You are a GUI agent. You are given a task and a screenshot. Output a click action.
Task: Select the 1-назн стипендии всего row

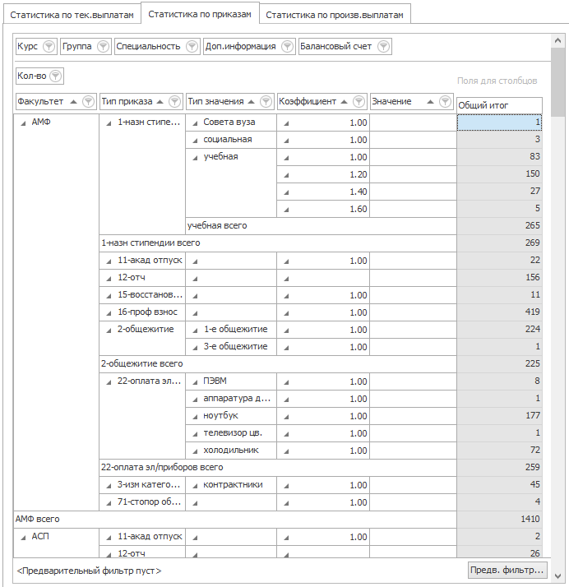[x=278, y=243]
